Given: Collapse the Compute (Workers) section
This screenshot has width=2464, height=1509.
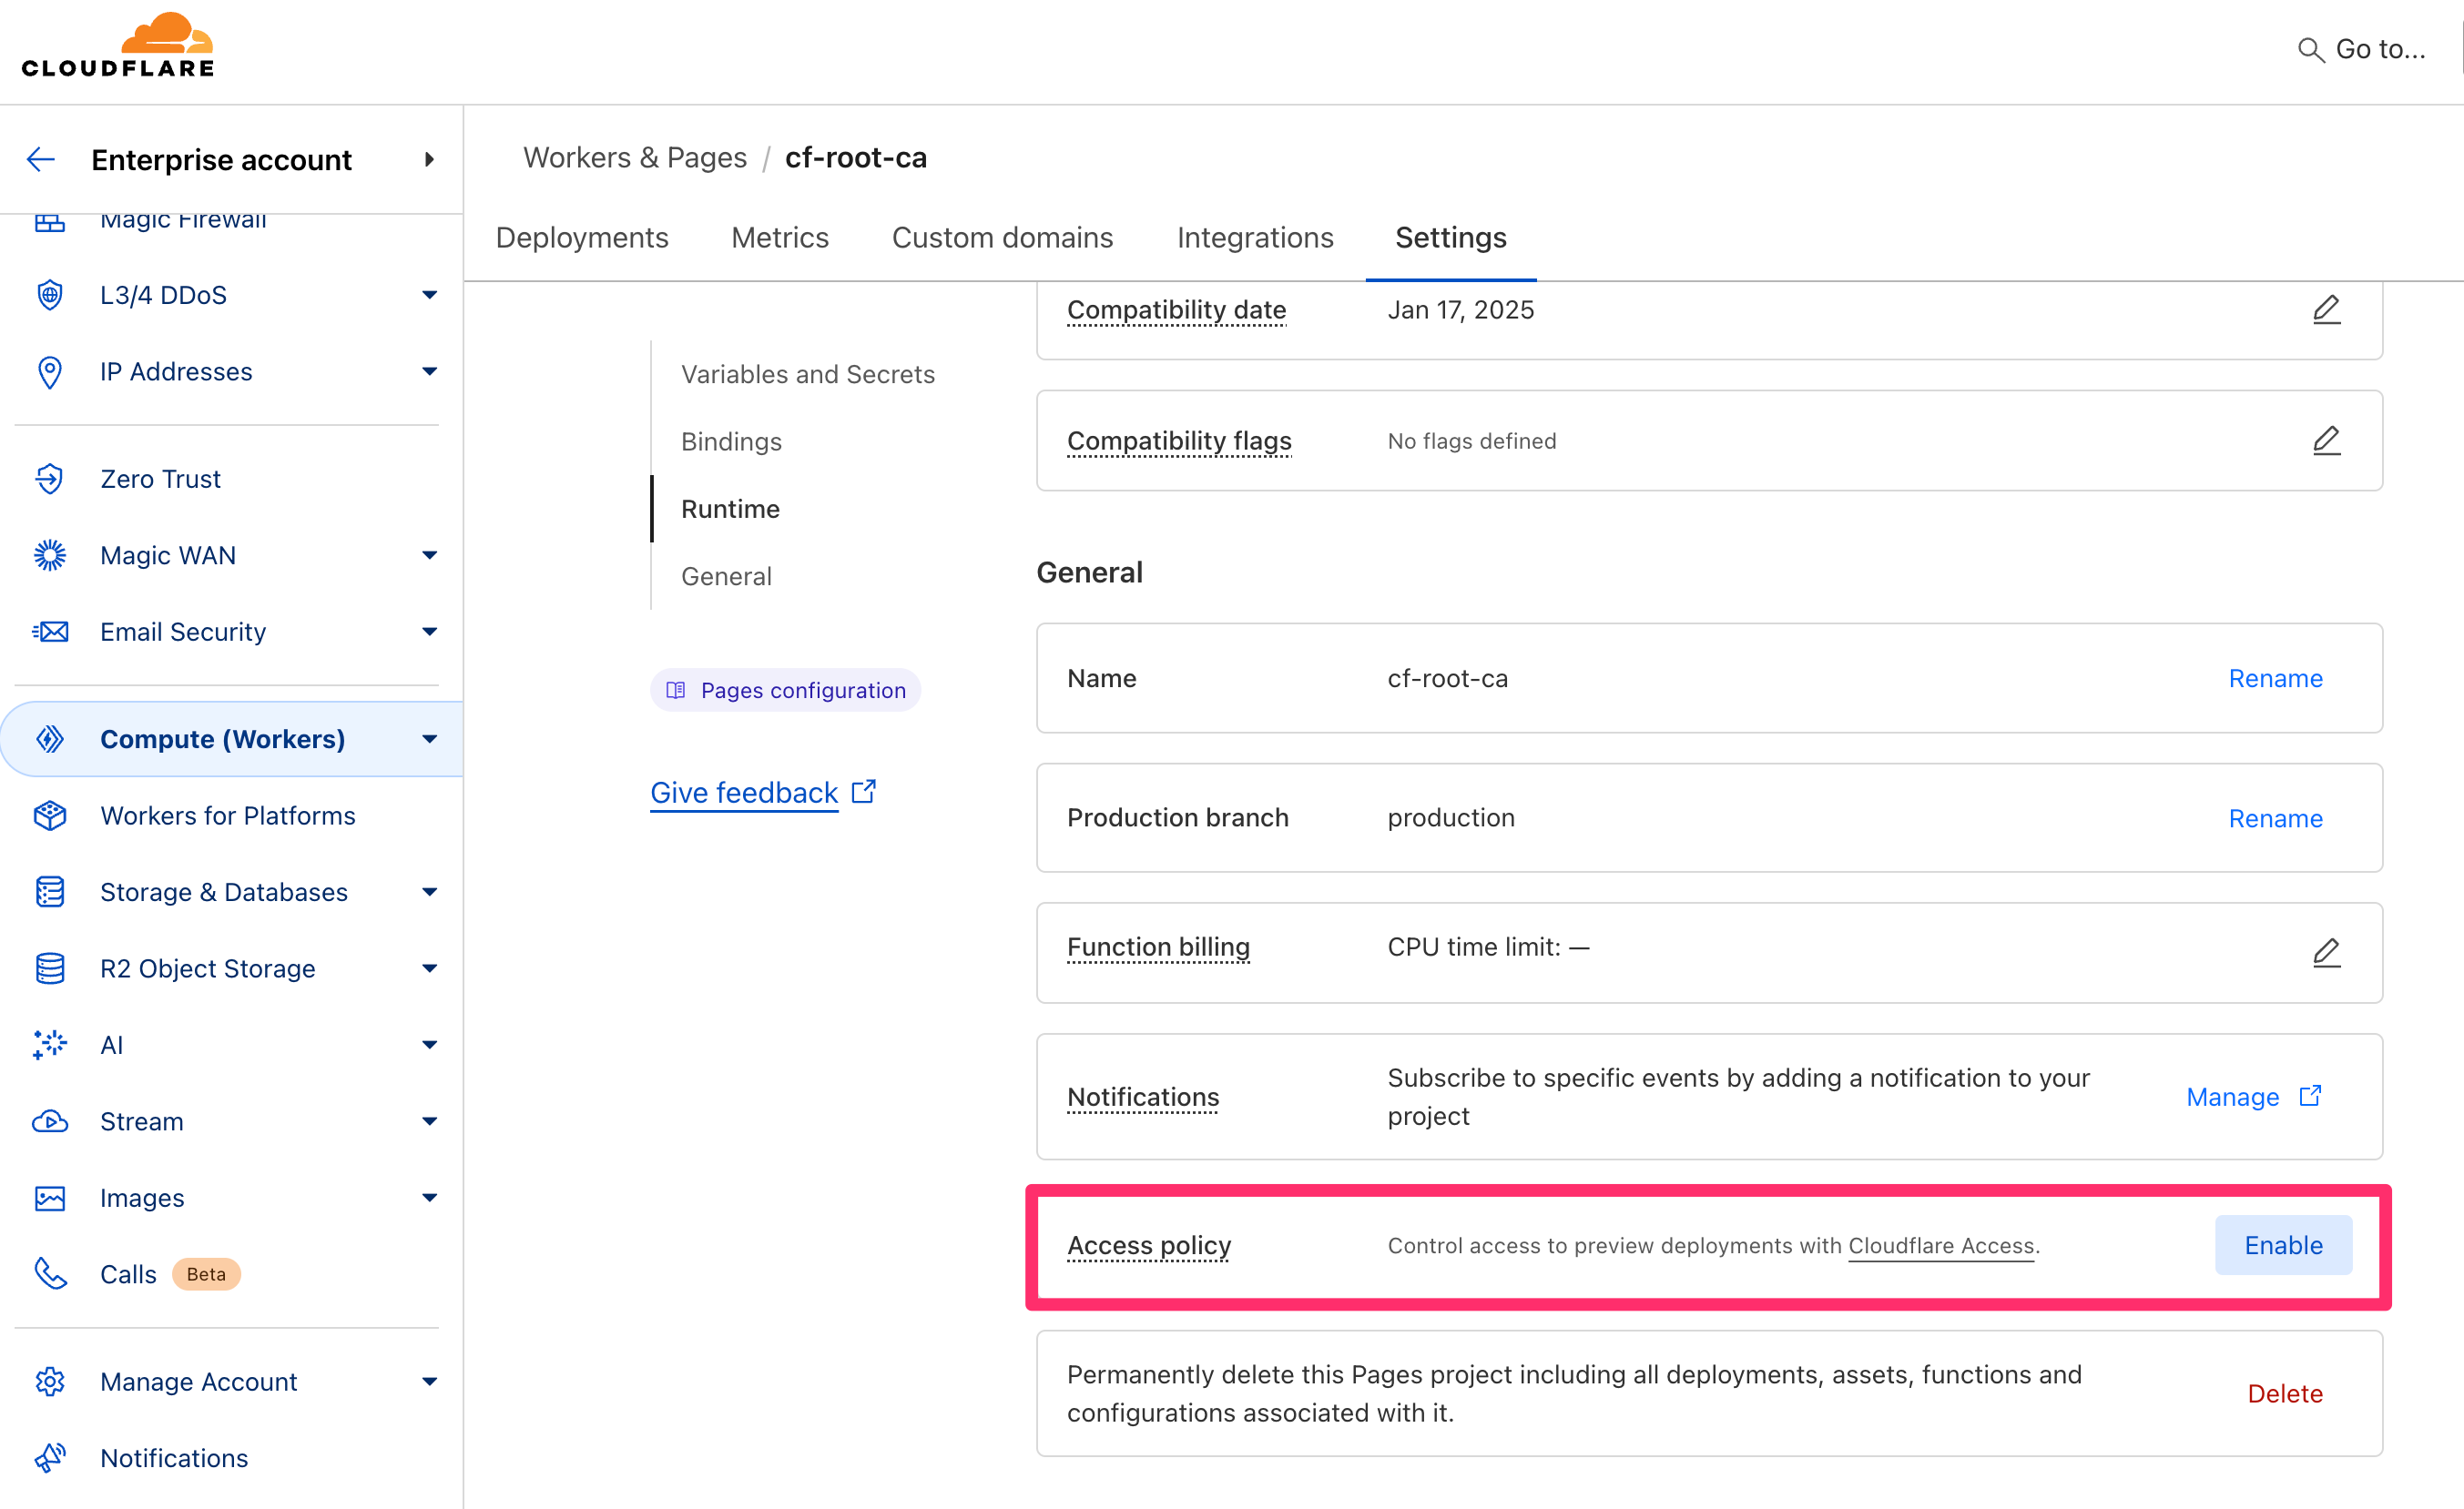Looking at the screenshot, I should point(429,740).
